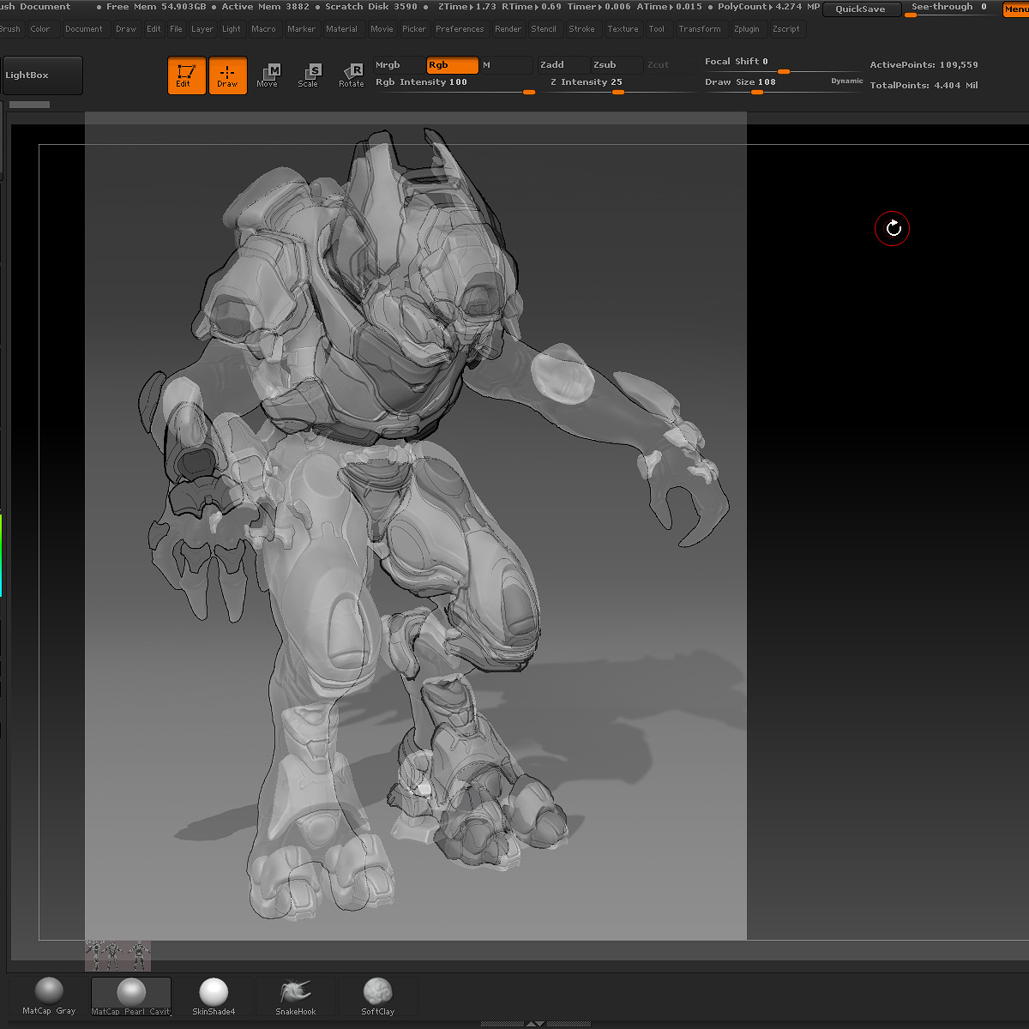Viewport: 1029px width, 1029px height.
Task: Toggle Dynamic draw size
Action: point(847,81)
